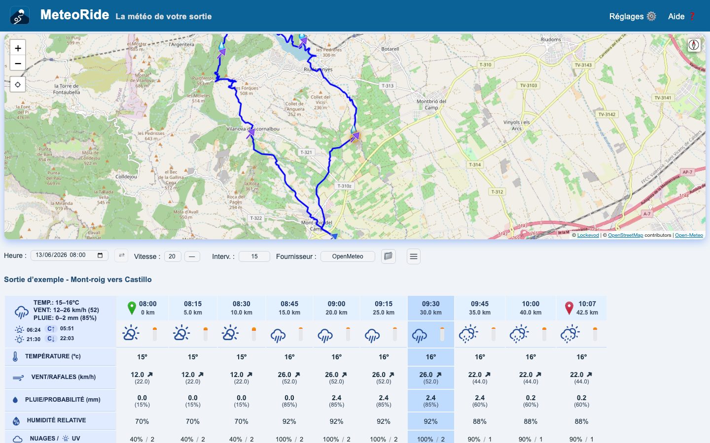710x443 pixels.
Task: Edit the Heure date and time field
Action: click(70, 255)
